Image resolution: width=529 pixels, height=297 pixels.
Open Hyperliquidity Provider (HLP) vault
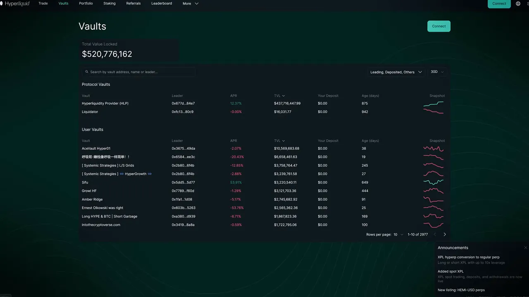point(105,104)
